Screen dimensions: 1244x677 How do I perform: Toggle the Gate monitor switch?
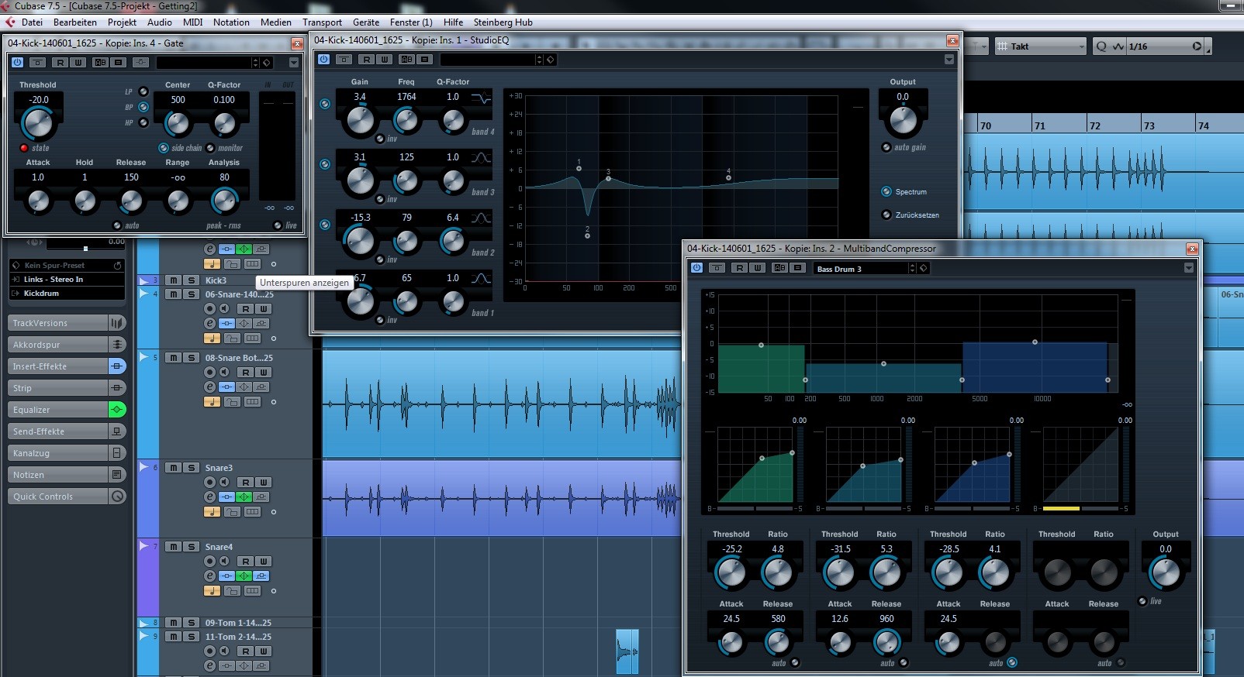point(210,148)
